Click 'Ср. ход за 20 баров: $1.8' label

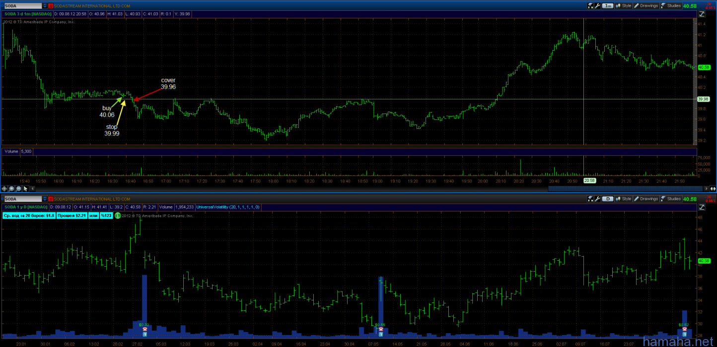pyautogui.click(x=29, y=216)
